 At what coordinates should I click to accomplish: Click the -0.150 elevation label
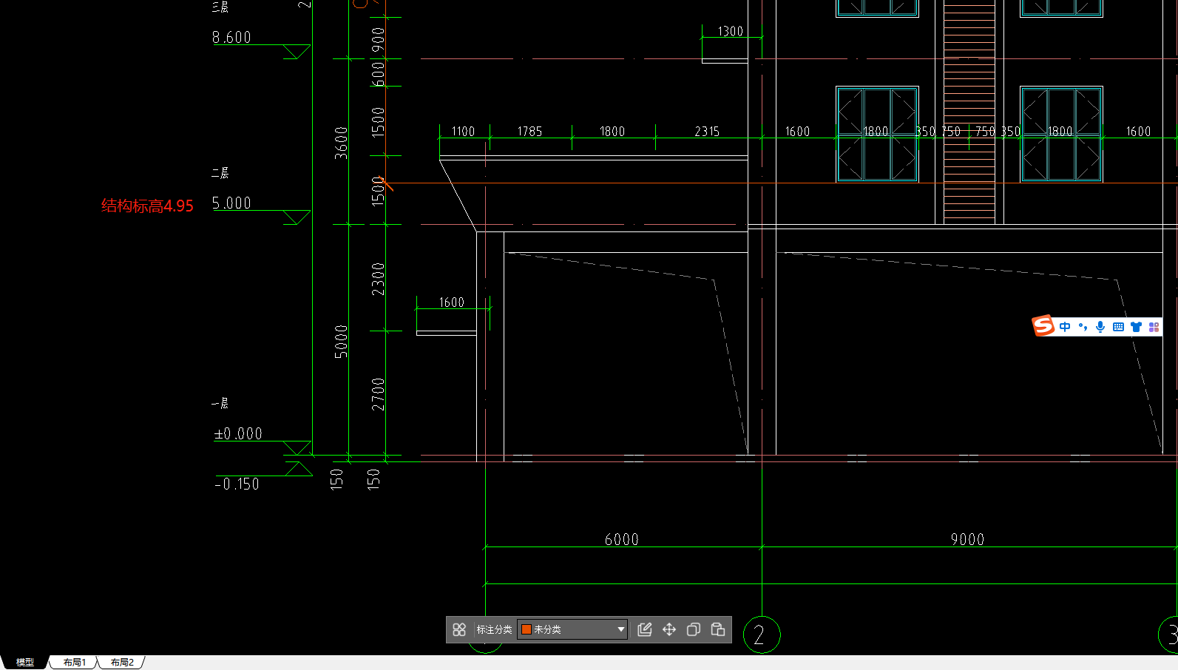[237, 484]
